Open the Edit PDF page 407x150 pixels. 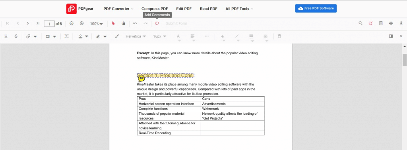[x=184, y=9]
